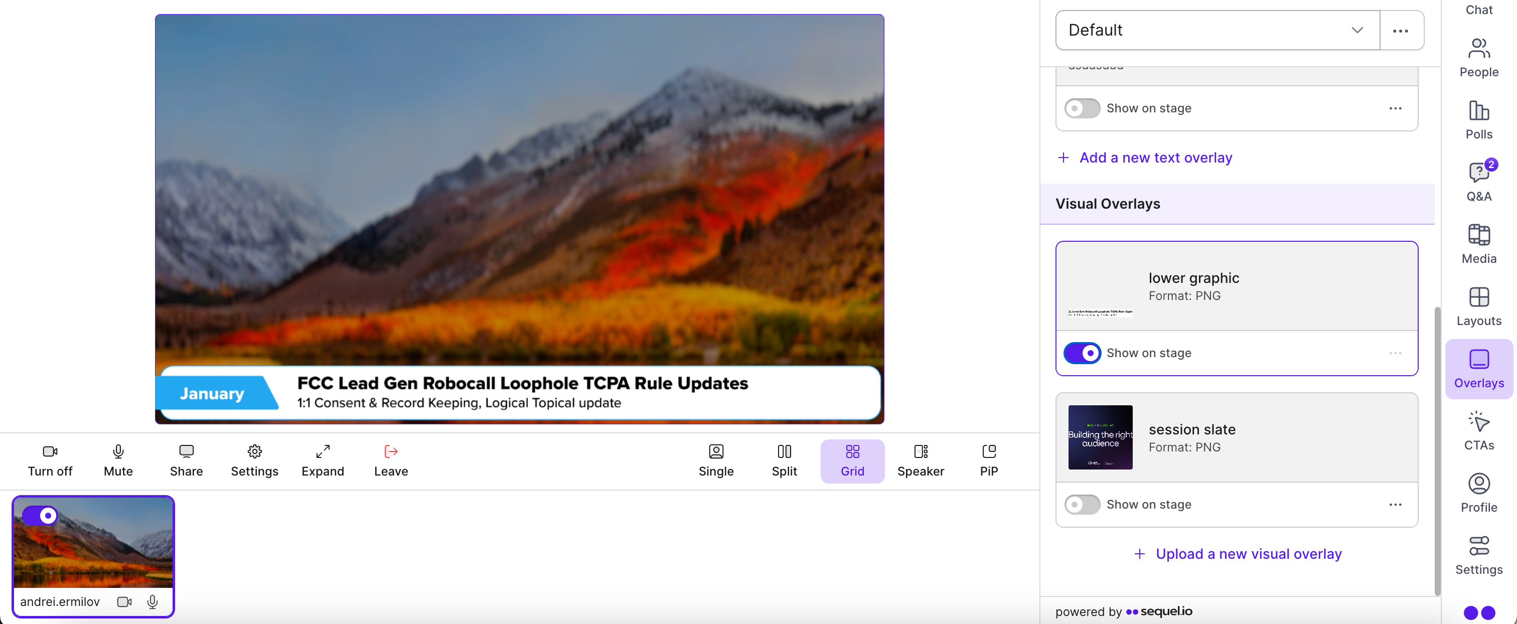Image resolution: width=1517 pixels, height=624 pixels.
Task: Click microphone icon next to andrei.ermilov
Action: pos(153,601)
